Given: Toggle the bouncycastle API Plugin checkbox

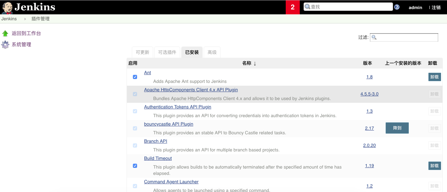Looking at the screenshot, I should click(x=135, y=128).
